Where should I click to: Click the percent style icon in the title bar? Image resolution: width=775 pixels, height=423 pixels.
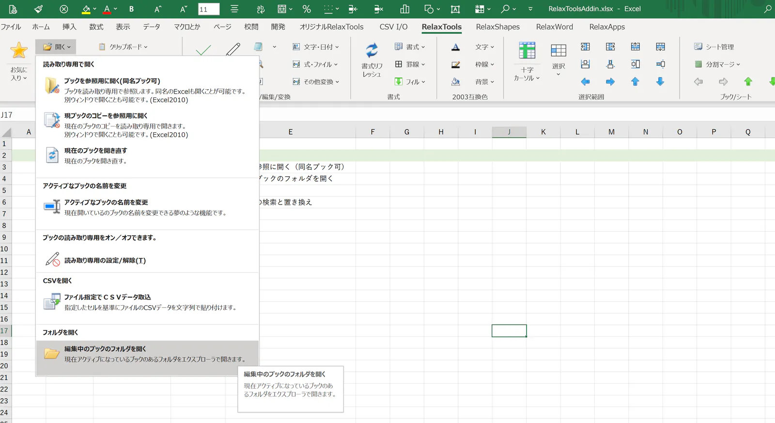click(x=307, y=9)
